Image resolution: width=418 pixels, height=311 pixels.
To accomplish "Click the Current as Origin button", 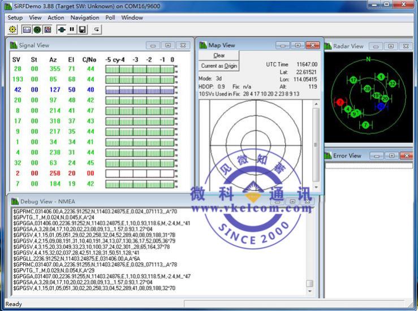I will pyautogui.click(x=219, y=66).
